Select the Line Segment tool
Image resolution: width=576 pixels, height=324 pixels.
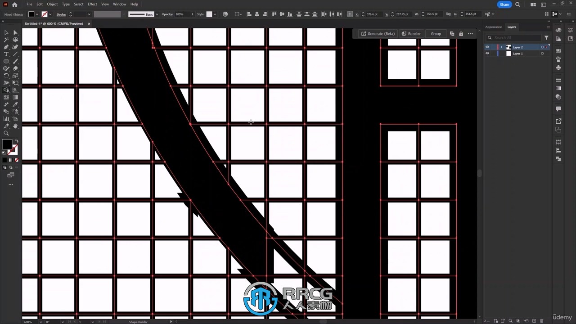[15, 54]
